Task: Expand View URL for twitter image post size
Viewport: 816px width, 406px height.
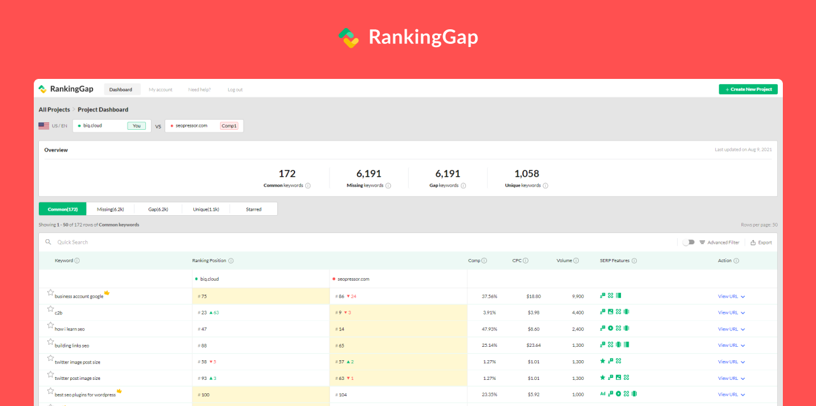Action: (x=731, y=362)
